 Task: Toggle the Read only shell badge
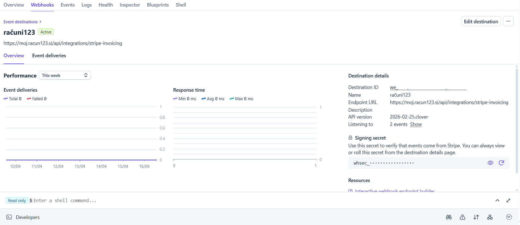click(x=17, y=200)
